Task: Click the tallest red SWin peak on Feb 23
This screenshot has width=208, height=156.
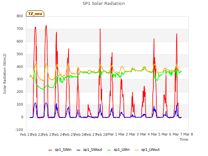Action: coord(46,25)
